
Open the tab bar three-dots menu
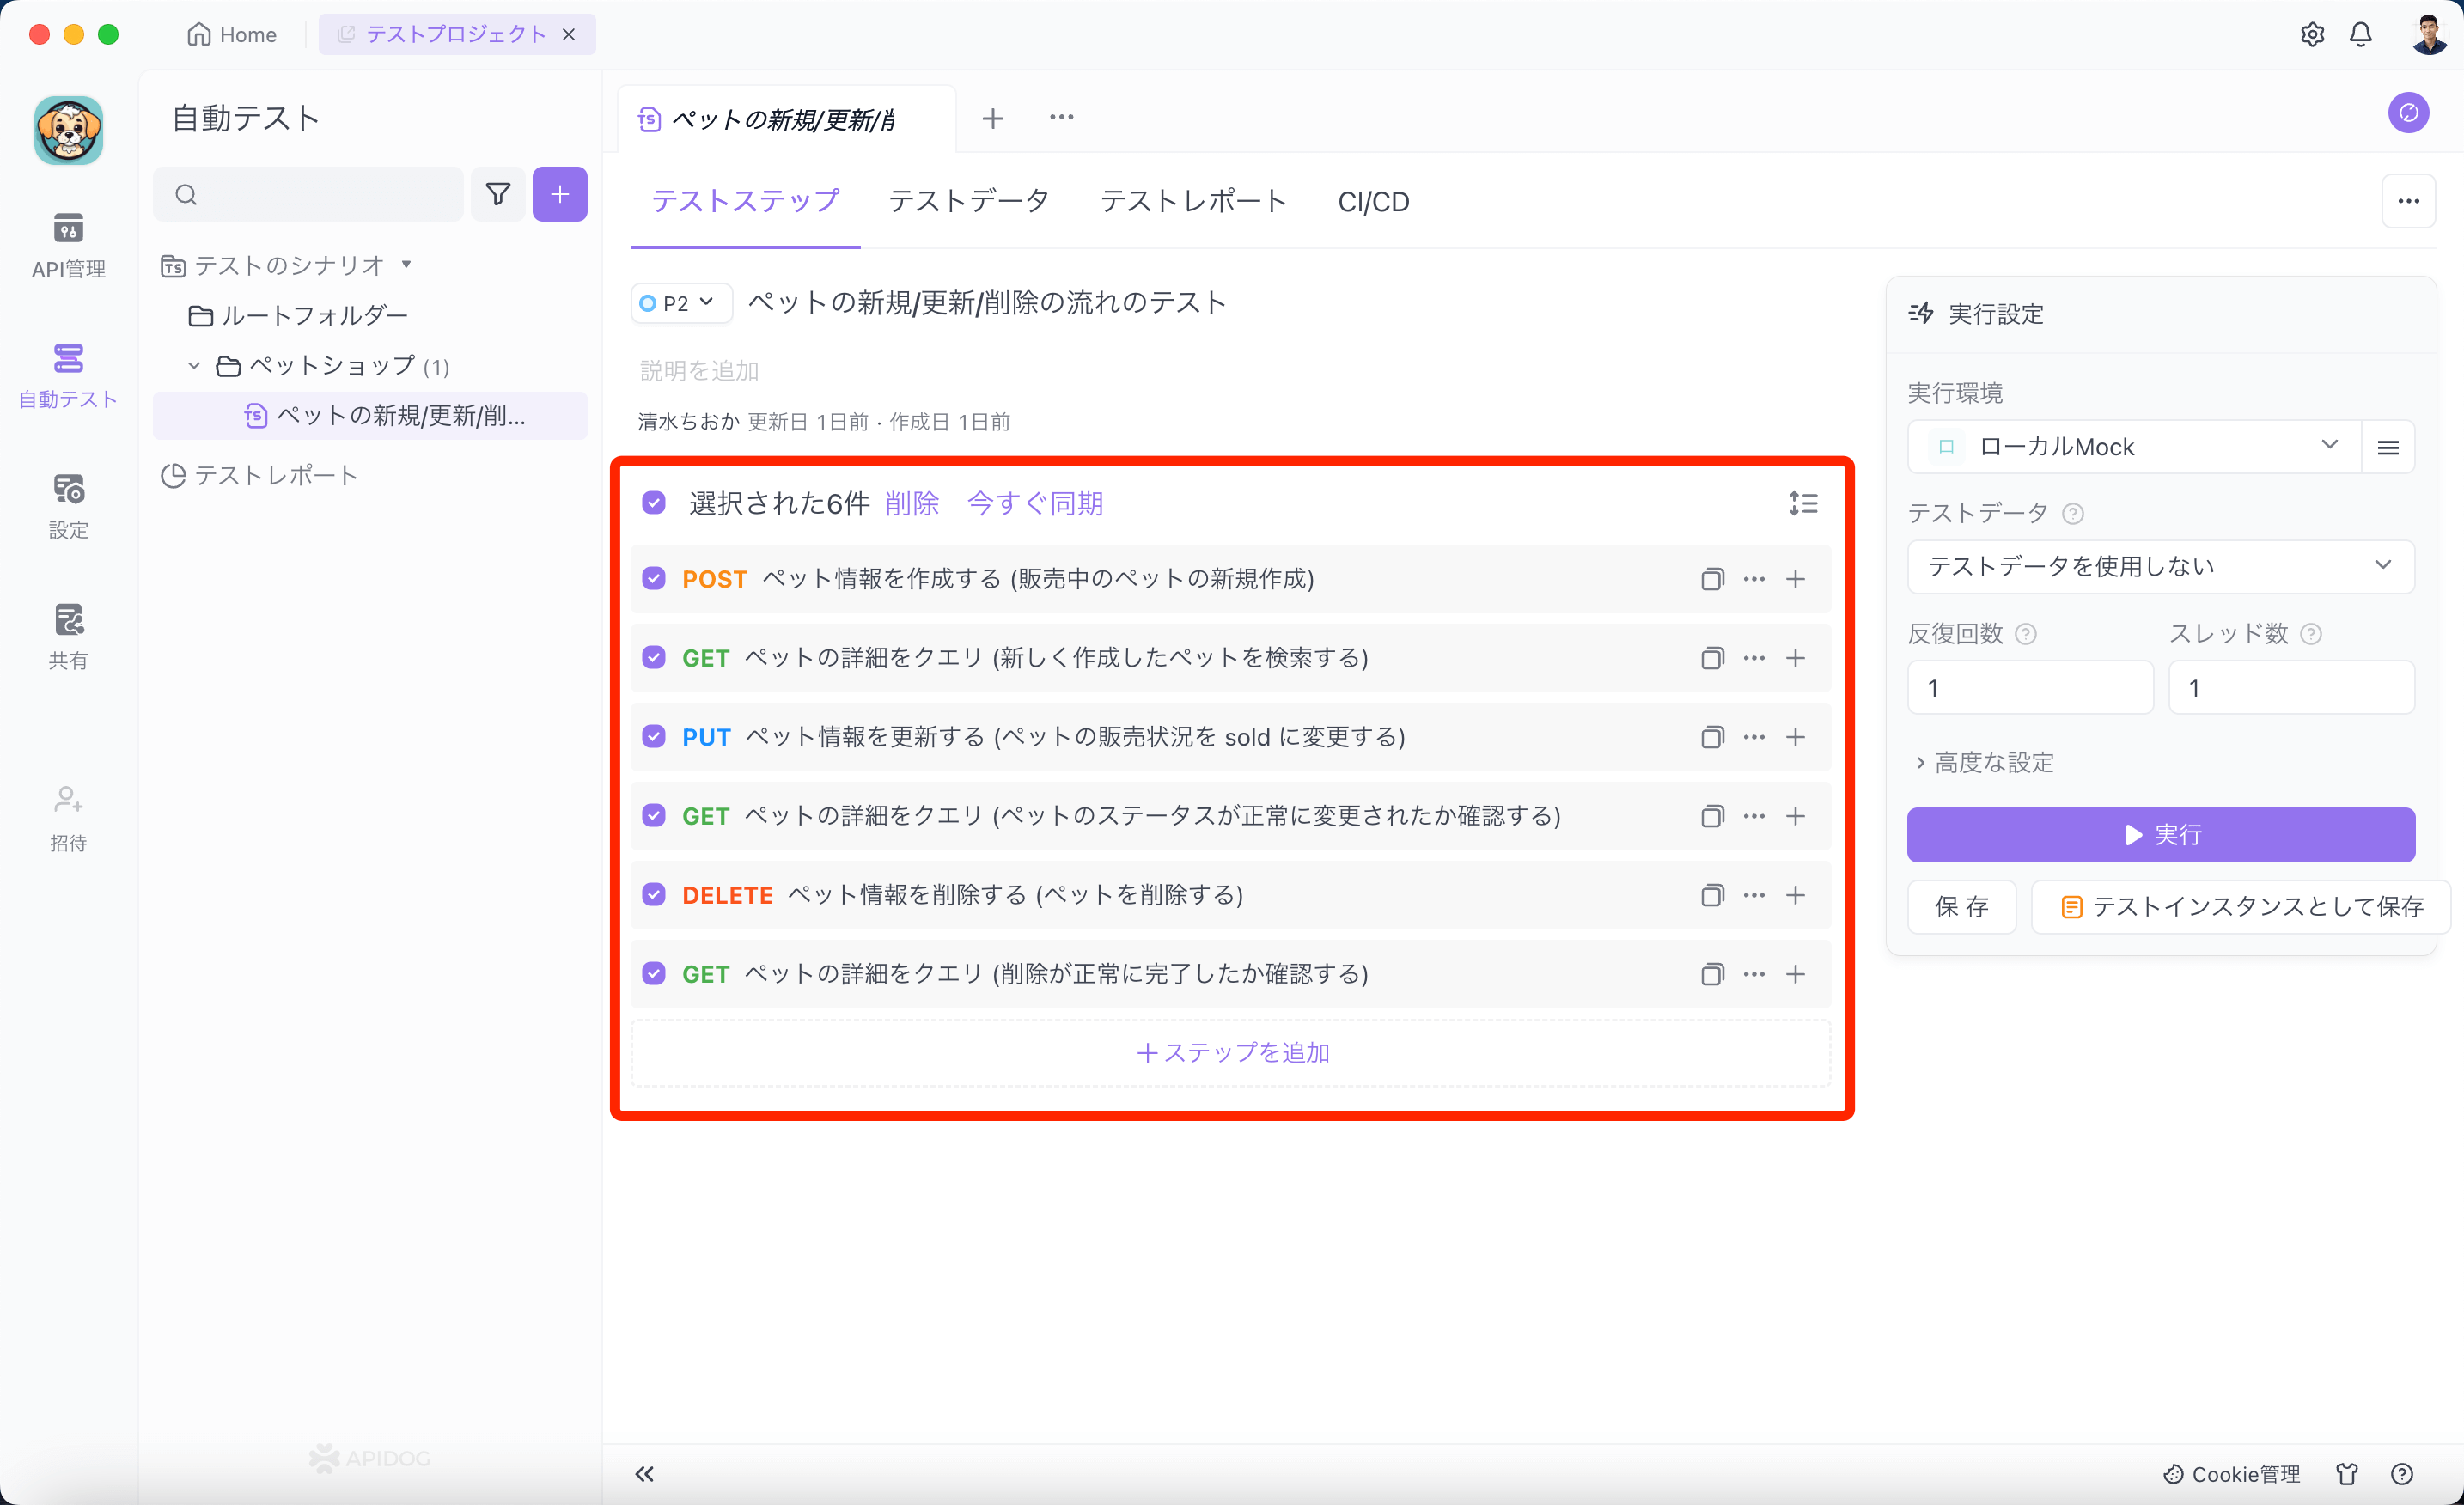[1062, 117]
